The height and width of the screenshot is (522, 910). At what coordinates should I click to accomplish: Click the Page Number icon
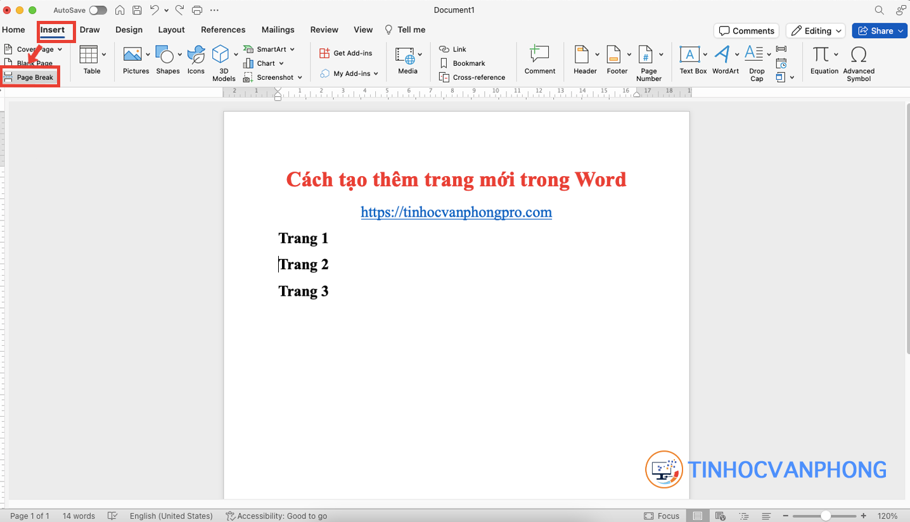[x=645, y=54]
